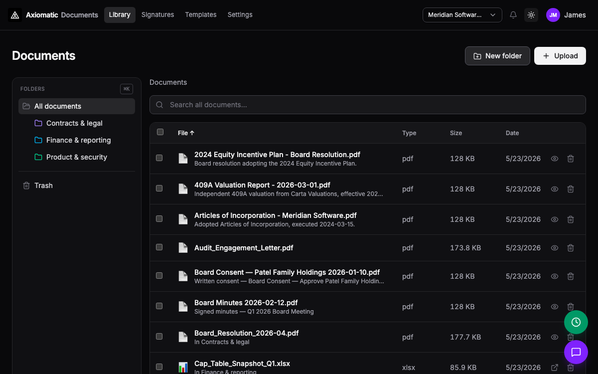This screenshot has width=598, height=374.
Task: Check the 409A Valuation Report row checkbox
Action: pos(159,188)
